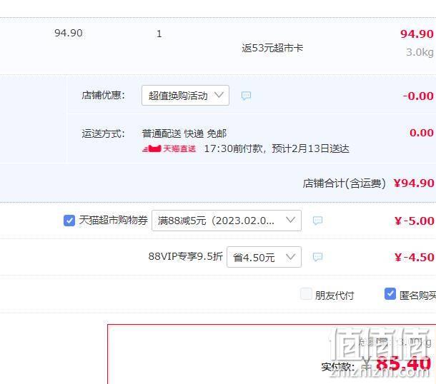Click the comment icon beside 超值换购活动 dropdown

(x=246, y=96)
